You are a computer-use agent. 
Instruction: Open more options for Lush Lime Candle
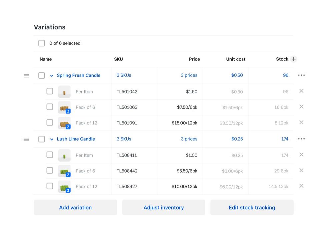coord(301,139)
